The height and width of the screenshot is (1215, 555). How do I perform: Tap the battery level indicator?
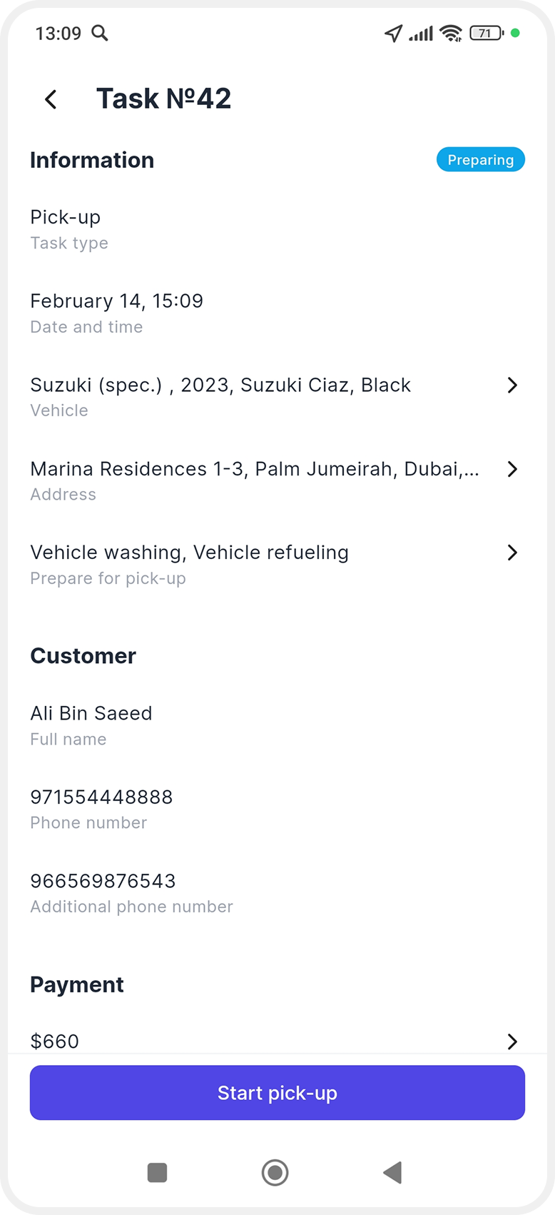(487, 33)
